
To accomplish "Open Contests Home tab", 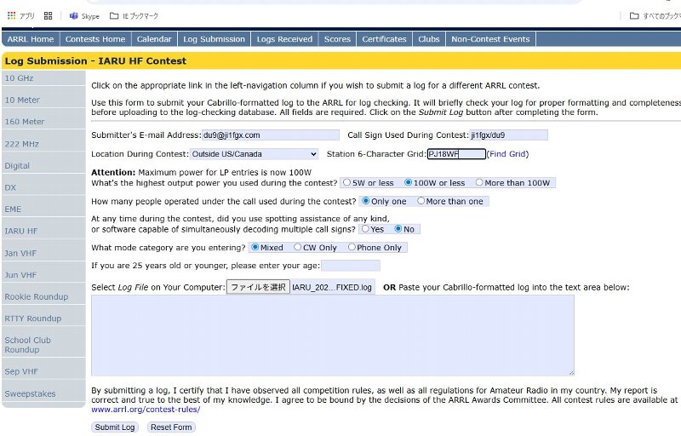I will (95, 39).
